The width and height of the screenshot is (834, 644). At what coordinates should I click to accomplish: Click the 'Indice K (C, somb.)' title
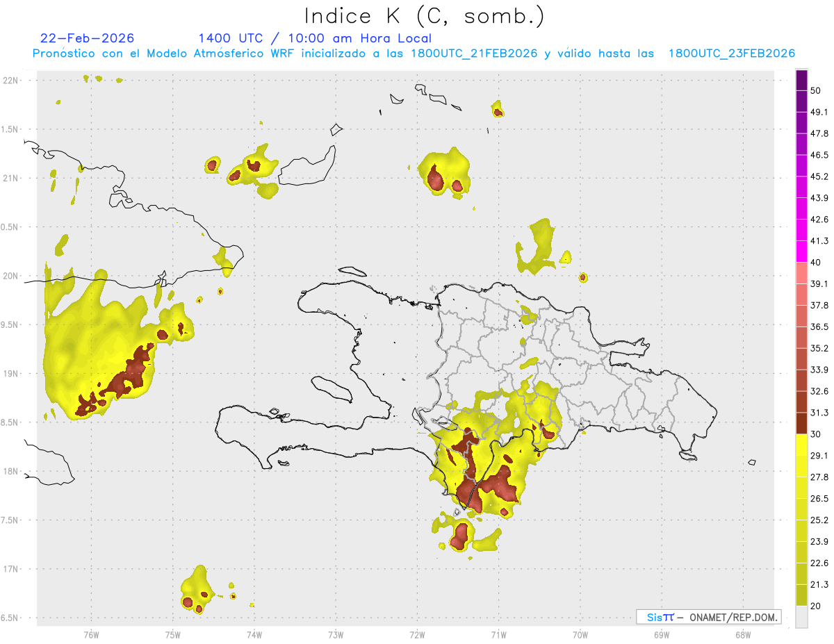pos(425,16)
